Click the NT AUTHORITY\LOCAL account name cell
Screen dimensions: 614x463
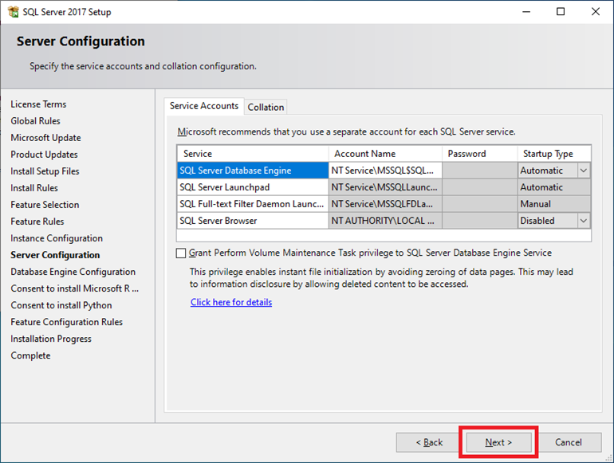tap(385, 221)
